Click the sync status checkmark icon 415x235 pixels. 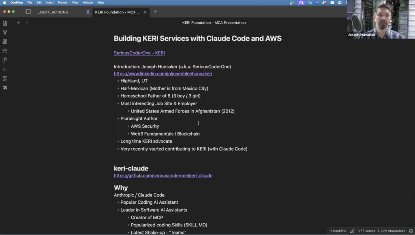coord(411,231)
